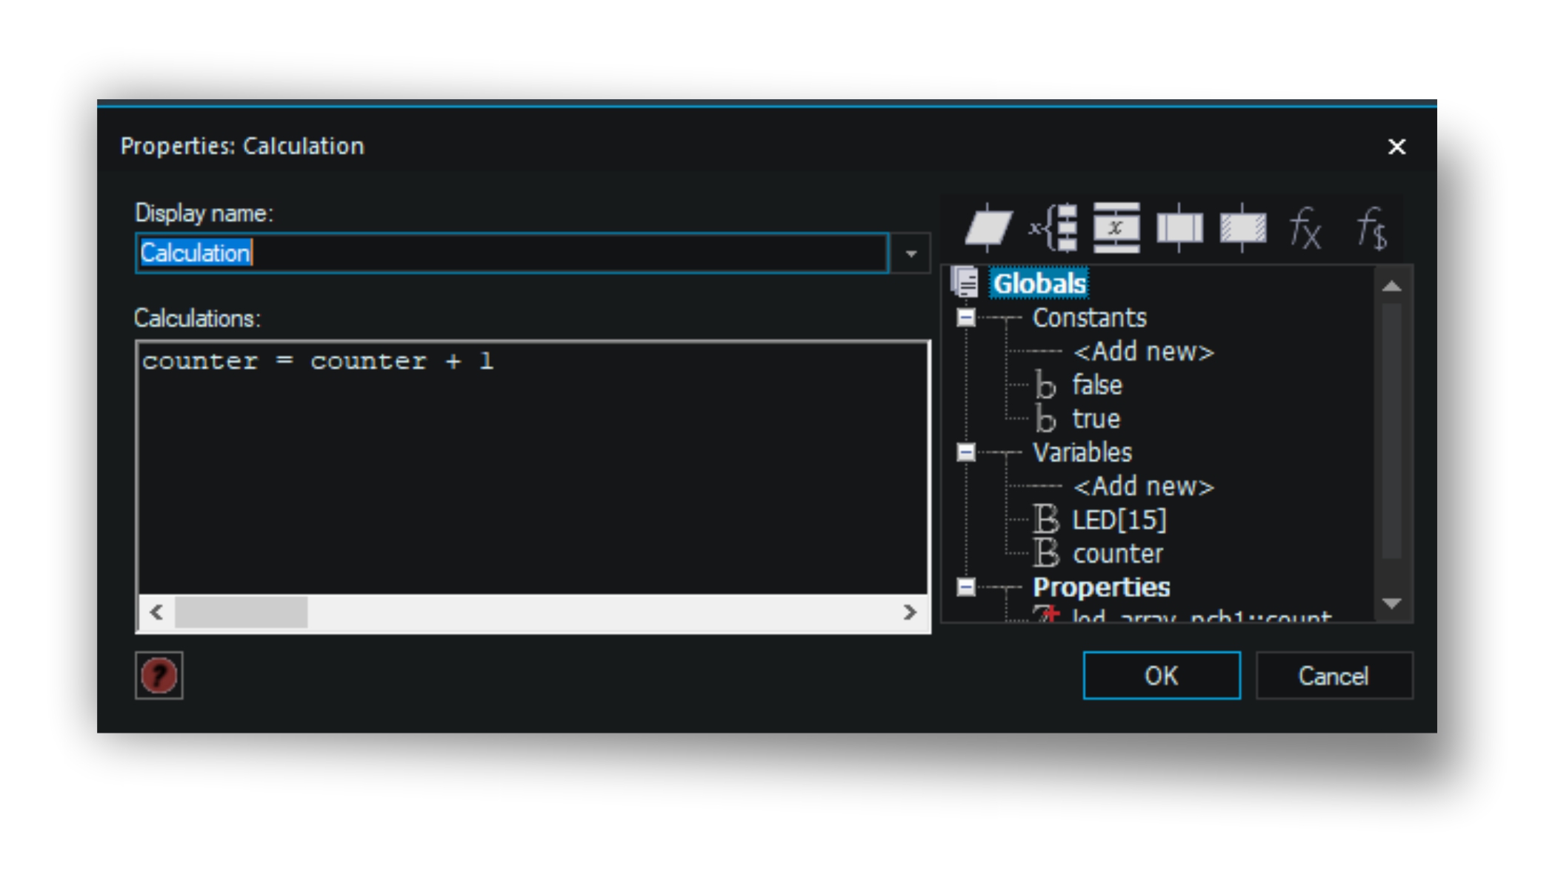Select the Constants tree label

(x=1089, y=318)
